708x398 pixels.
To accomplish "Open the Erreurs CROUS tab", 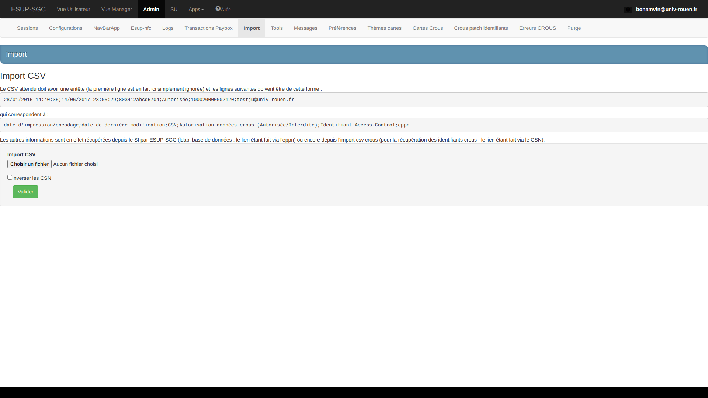I will pos(537,28).
